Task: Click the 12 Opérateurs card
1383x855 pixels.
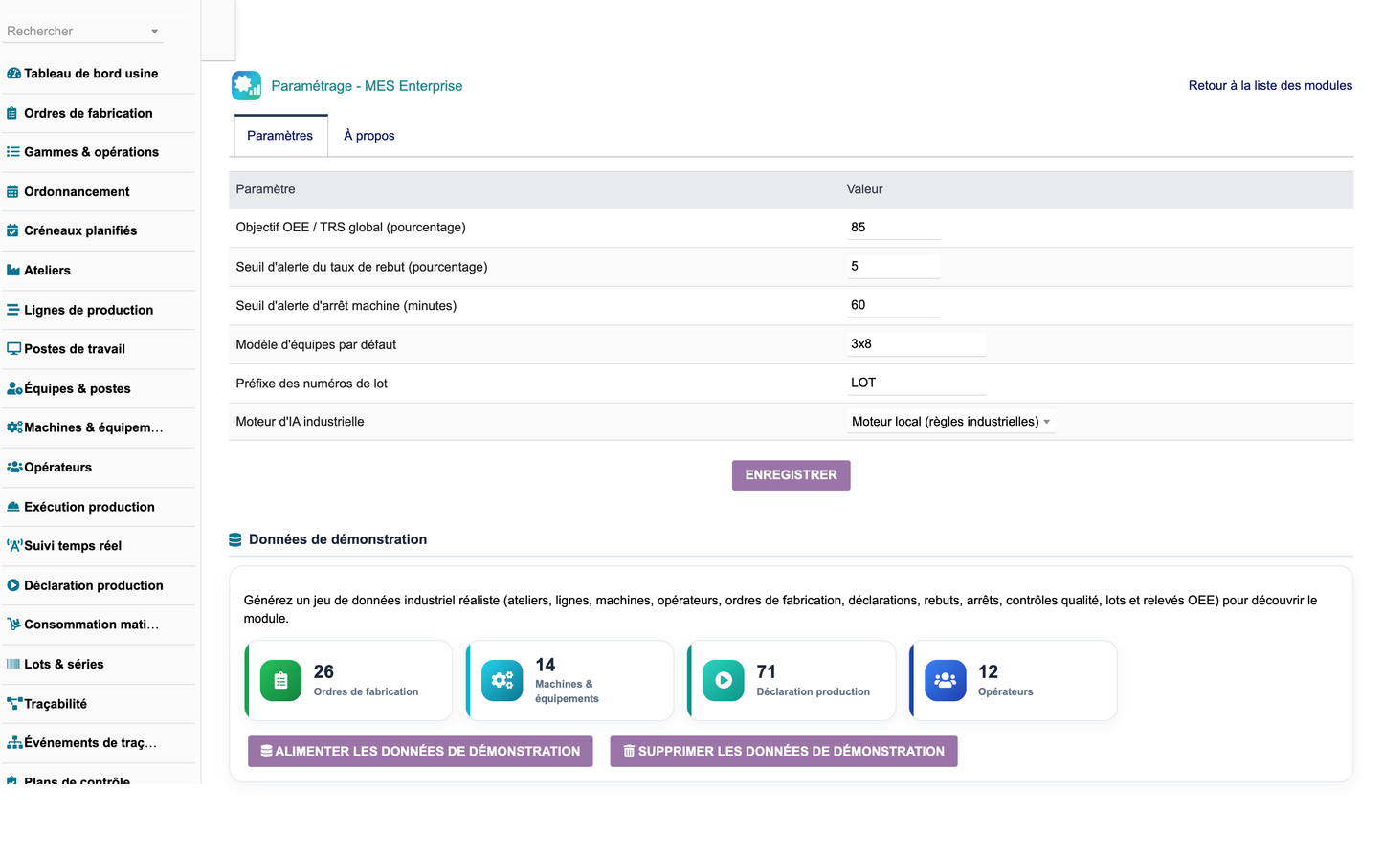Action: click(x=1014, y=681)
